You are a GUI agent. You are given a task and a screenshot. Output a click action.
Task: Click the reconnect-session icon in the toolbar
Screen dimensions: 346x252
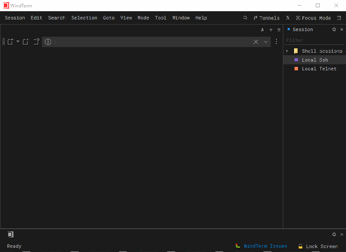[x=35, y=42]
